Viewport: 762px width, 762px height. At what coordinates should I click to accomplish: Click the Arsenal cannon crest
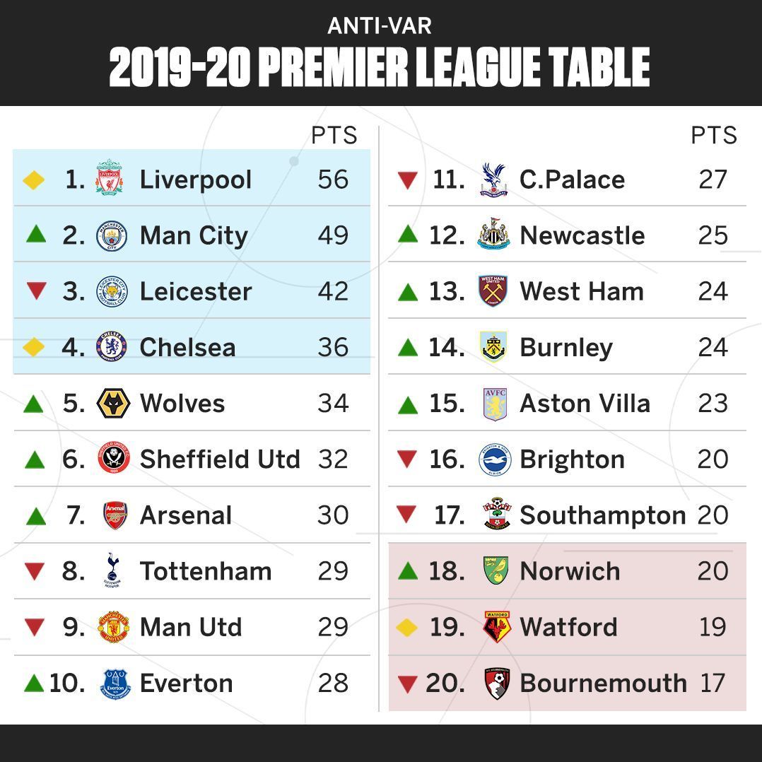click(115, 515)
